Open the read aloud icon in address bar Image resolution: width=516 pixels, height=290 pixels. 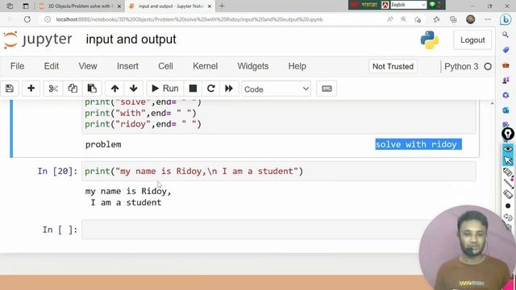point(390,19)
